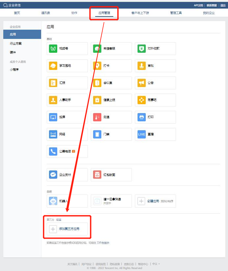Go to the 客户与上下游 tab
Viewport: 228px width, 271px height.
pos(140,13)
